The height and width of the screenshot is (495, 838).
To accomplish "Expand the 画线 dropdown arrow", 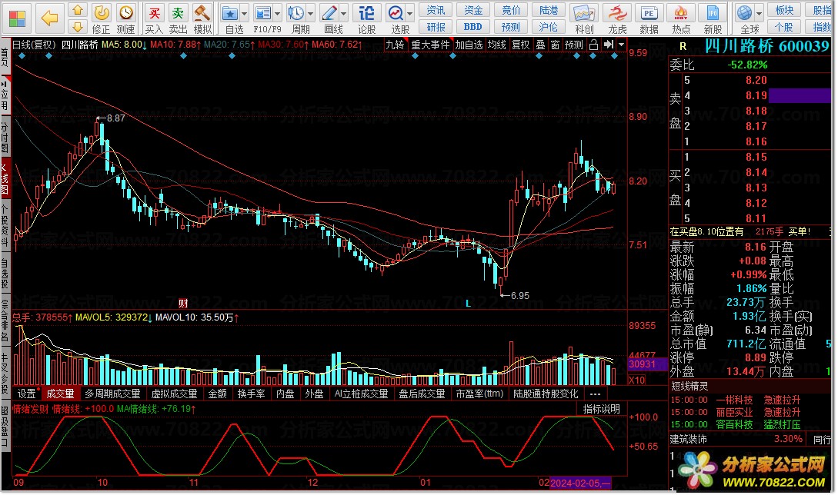I will [x=344, y=13].
